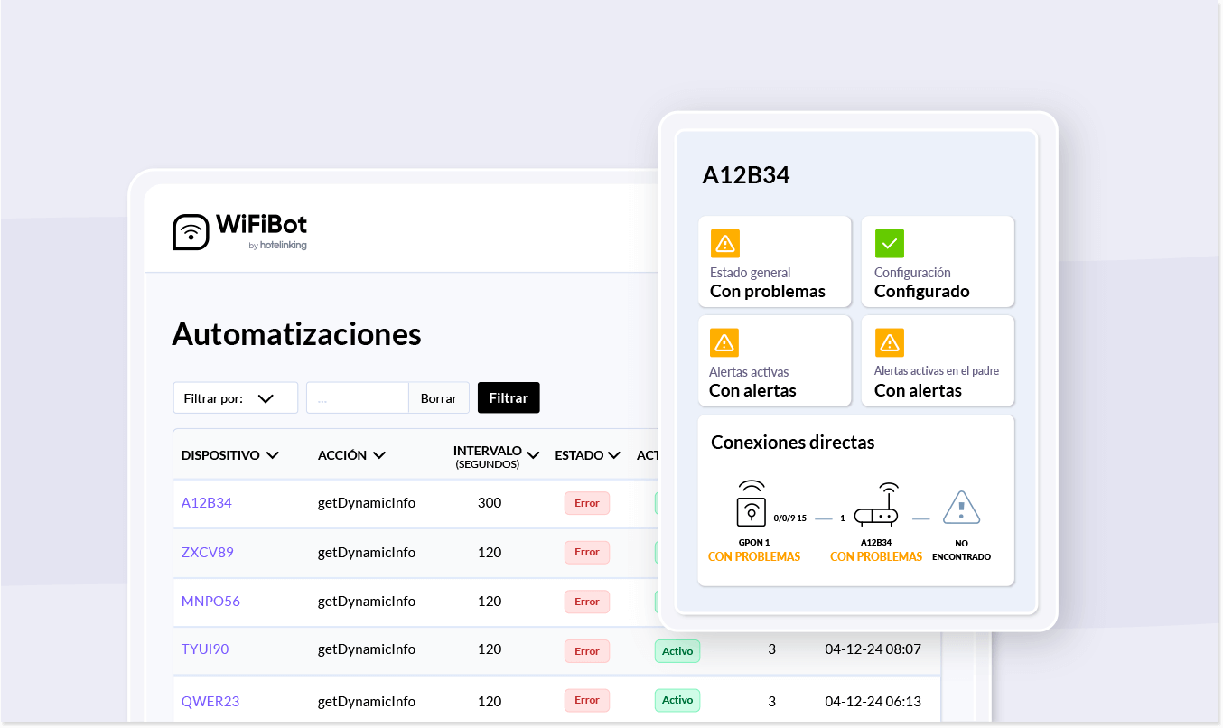
Task: Click the GPON 1 device icon
Action: (x=752, y=504)
